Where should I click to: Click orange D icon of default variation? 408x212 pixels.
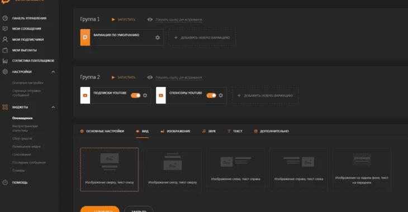[85, 37]
